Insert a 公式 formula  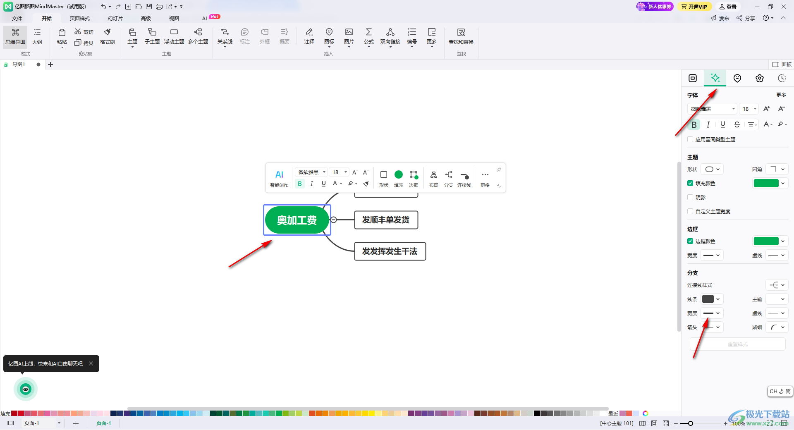tap(369, 37)
